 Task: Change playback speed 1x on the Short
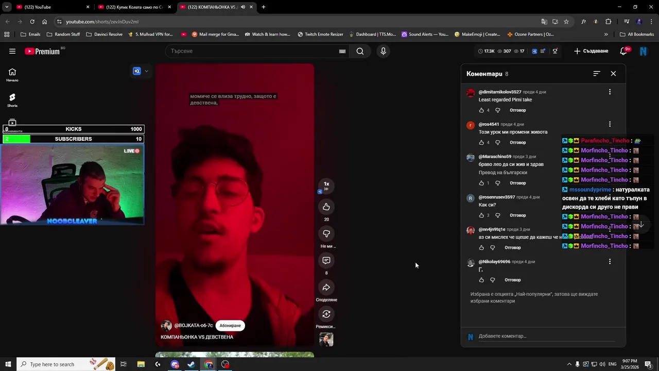click(x=326, y=186)
